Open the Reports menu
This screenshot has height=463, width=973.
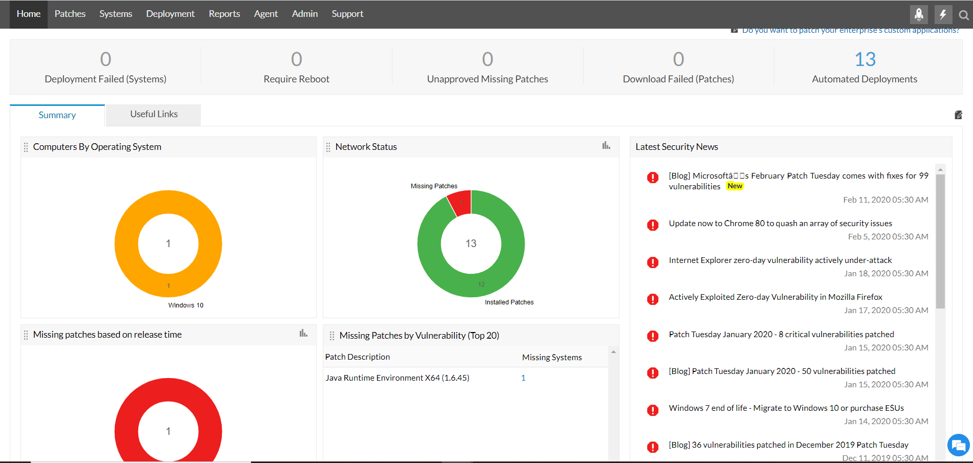pyautogui.click(x=224, y=14)
